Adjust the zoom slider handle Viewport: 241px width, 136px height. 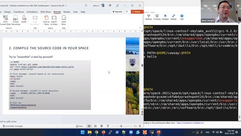tap(121, 126)
